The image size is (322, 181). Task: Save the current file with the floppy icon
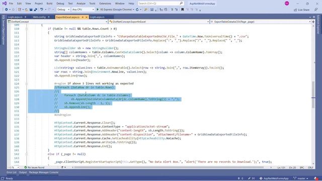[x=31, y=10]
